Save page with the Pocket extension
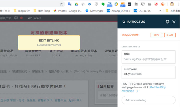 [143, 4]
